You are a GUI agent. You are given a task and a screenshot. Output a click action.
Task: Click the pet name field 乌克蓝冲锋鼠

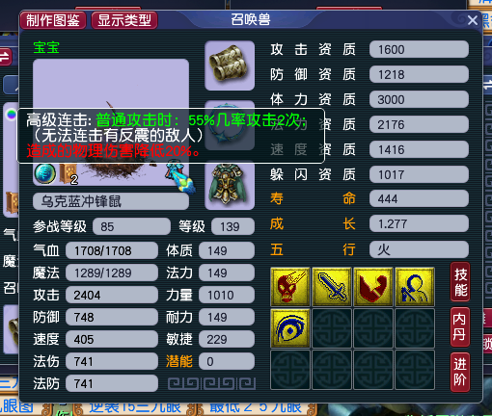point(111,201)
